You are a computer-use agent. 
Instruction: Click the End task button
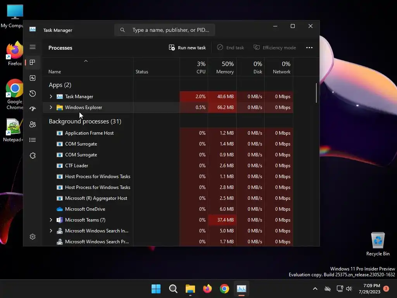[x=231, y=48]
